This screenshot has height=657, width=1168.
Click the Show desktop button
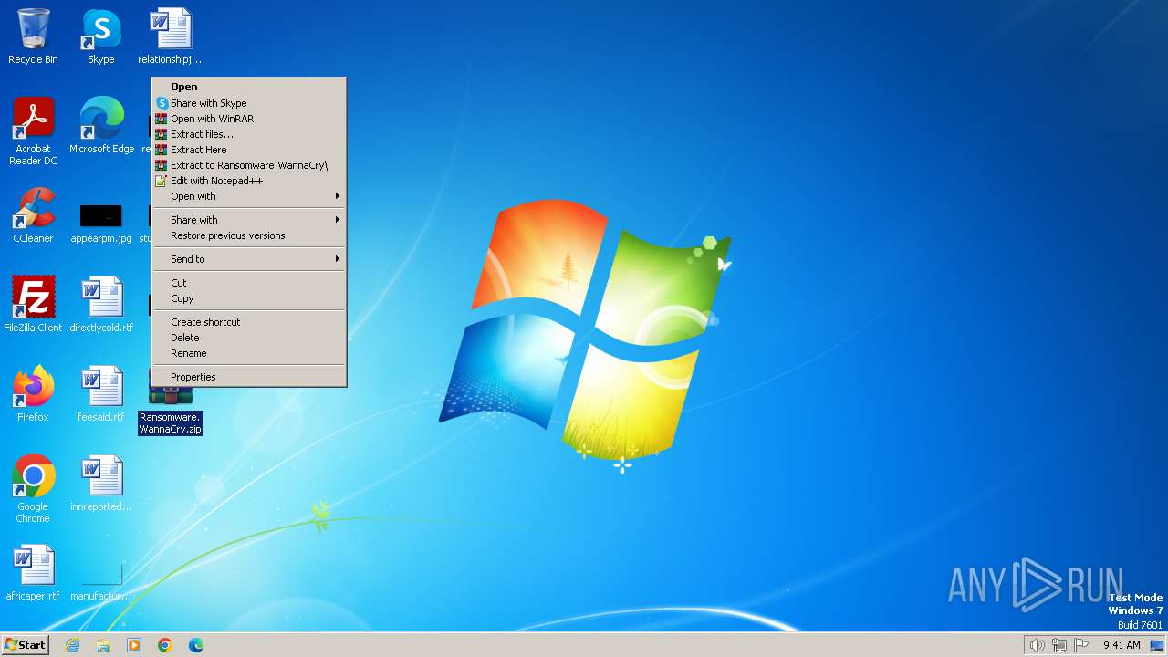pyautogui.click(x=1157, y=645)
